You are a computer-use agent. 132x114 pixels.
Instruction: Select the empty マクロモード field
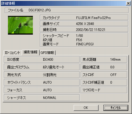[104, 90]
